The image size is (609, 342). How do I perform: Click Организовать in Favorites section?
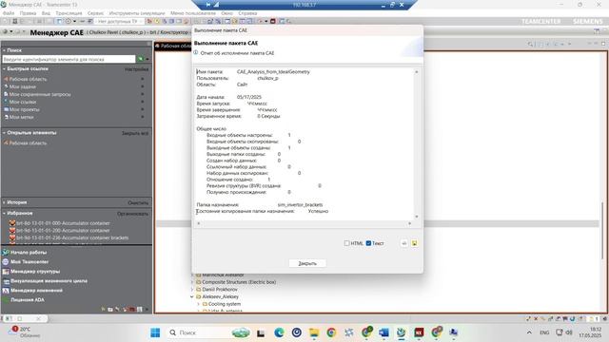(132, 214)
